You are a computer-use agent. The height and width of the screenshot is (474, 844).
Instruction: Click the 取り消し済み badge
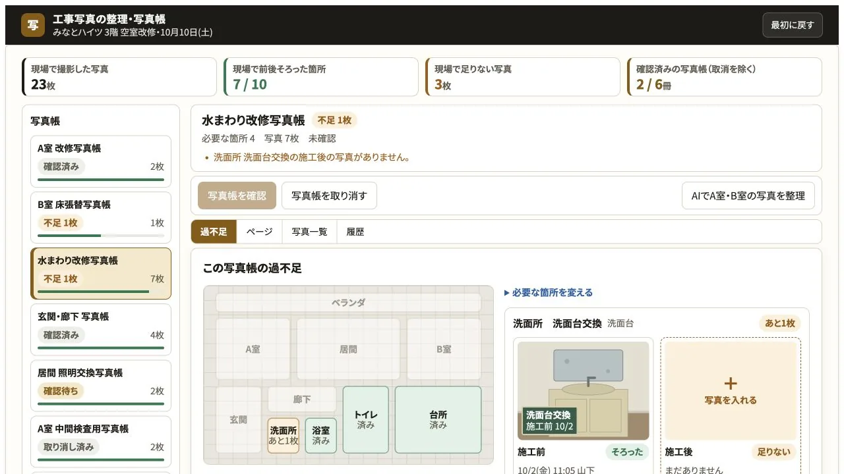pyautogui.click(x=69, y=447)
